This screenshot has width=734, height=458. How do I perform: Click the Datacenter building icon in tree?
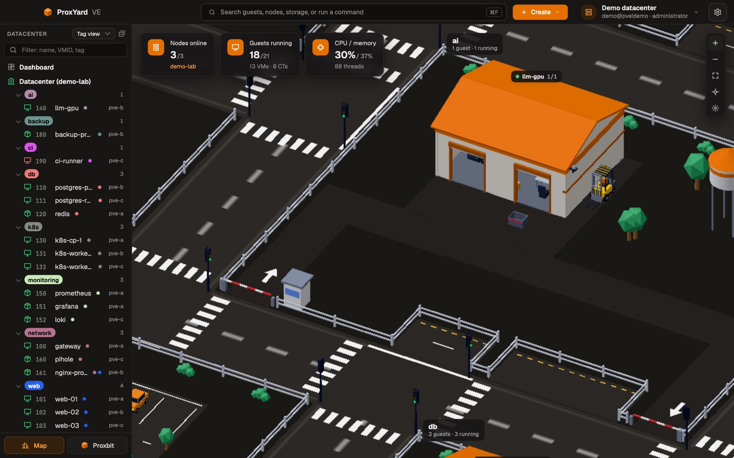11,81
